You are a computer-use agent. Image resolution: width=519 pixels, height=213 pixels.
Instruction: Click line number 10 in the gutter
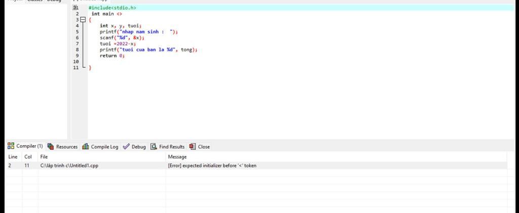click(x=76, y=62)
